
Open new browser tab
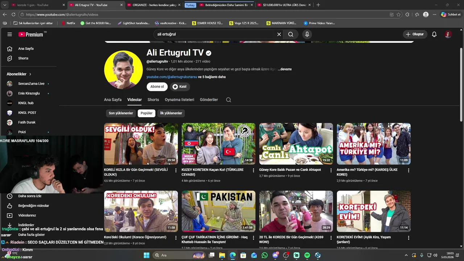tap(318, 5)
